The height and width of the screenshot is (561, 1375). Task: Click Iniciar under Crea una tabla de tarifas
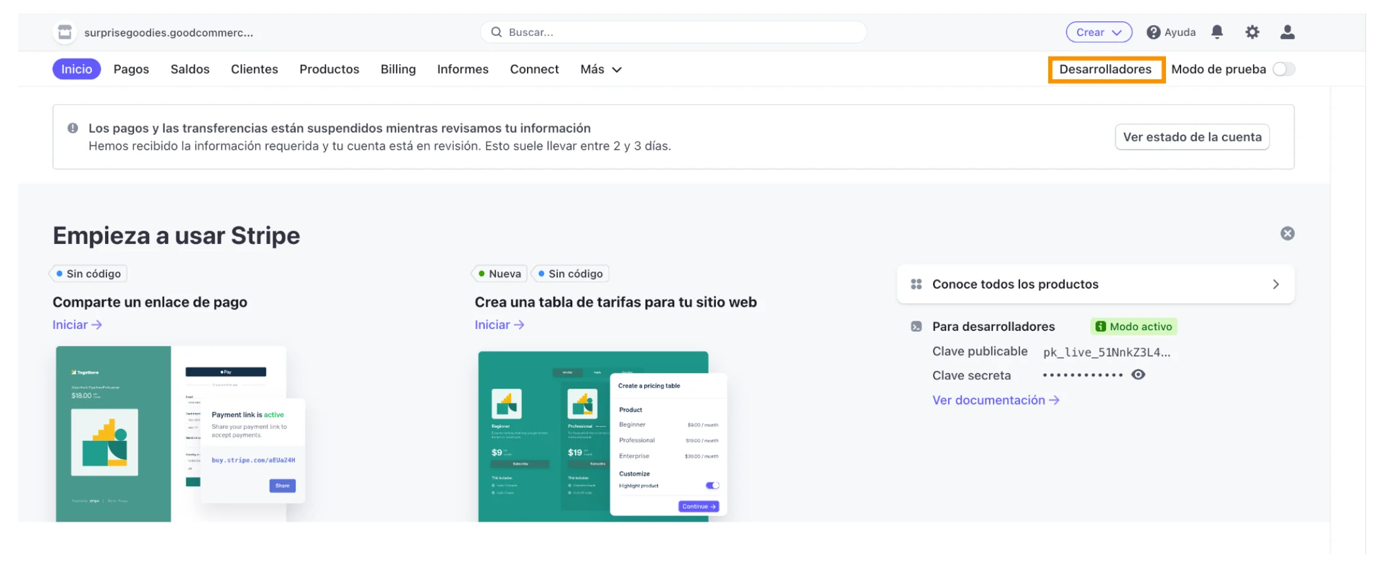[x=499, y=325]
